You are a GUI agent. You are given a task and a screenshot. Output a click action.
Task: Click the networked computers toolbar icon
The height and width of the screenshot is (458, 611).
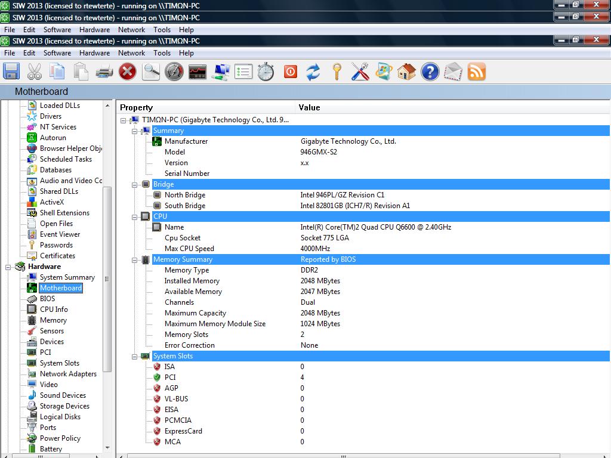pyautogui.click(x=221, y=72)
